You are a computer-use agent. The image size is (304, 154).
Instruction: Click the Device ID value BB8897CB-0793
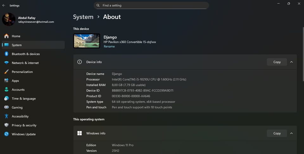point(142,91)
